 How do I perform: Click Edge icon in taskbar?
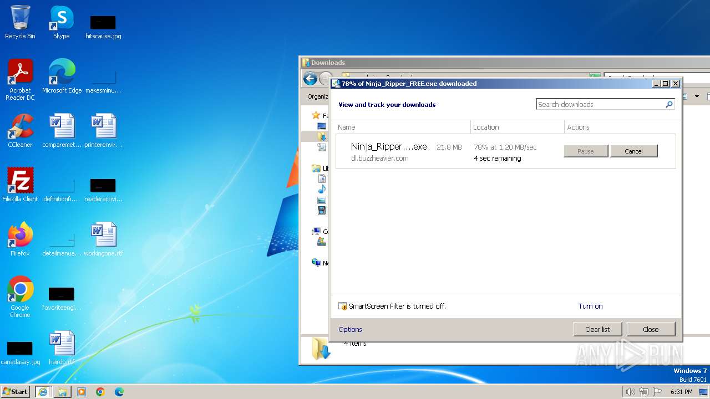119,392
